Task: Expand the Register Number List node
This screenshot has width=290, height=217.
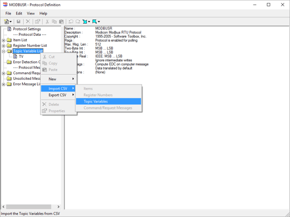Action: (3, 46)
